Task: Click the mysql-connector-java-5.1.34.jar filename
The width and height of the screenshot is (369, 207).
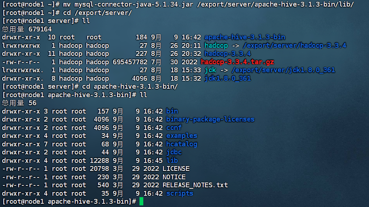Action: click(x=134, y=4)
